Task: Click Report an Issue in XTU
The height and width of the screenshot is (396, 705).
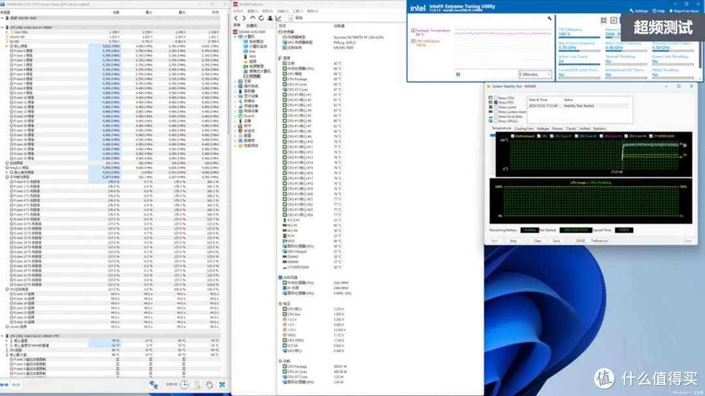Action: (x=684, y=11)
